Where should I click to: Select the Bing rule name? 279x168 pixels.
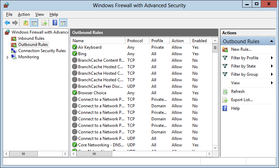(82, 54)
